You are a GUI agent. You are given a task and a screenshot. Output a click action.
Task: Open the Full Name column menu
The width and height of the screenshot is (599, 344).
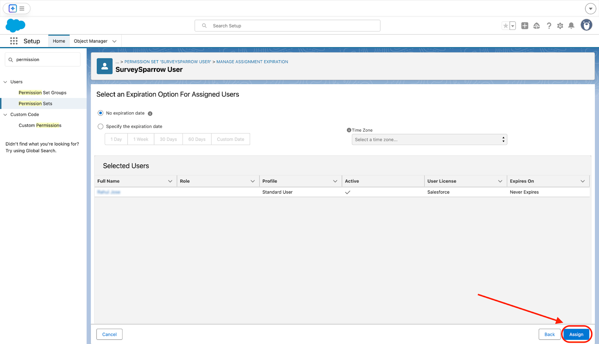pos(170,181)
